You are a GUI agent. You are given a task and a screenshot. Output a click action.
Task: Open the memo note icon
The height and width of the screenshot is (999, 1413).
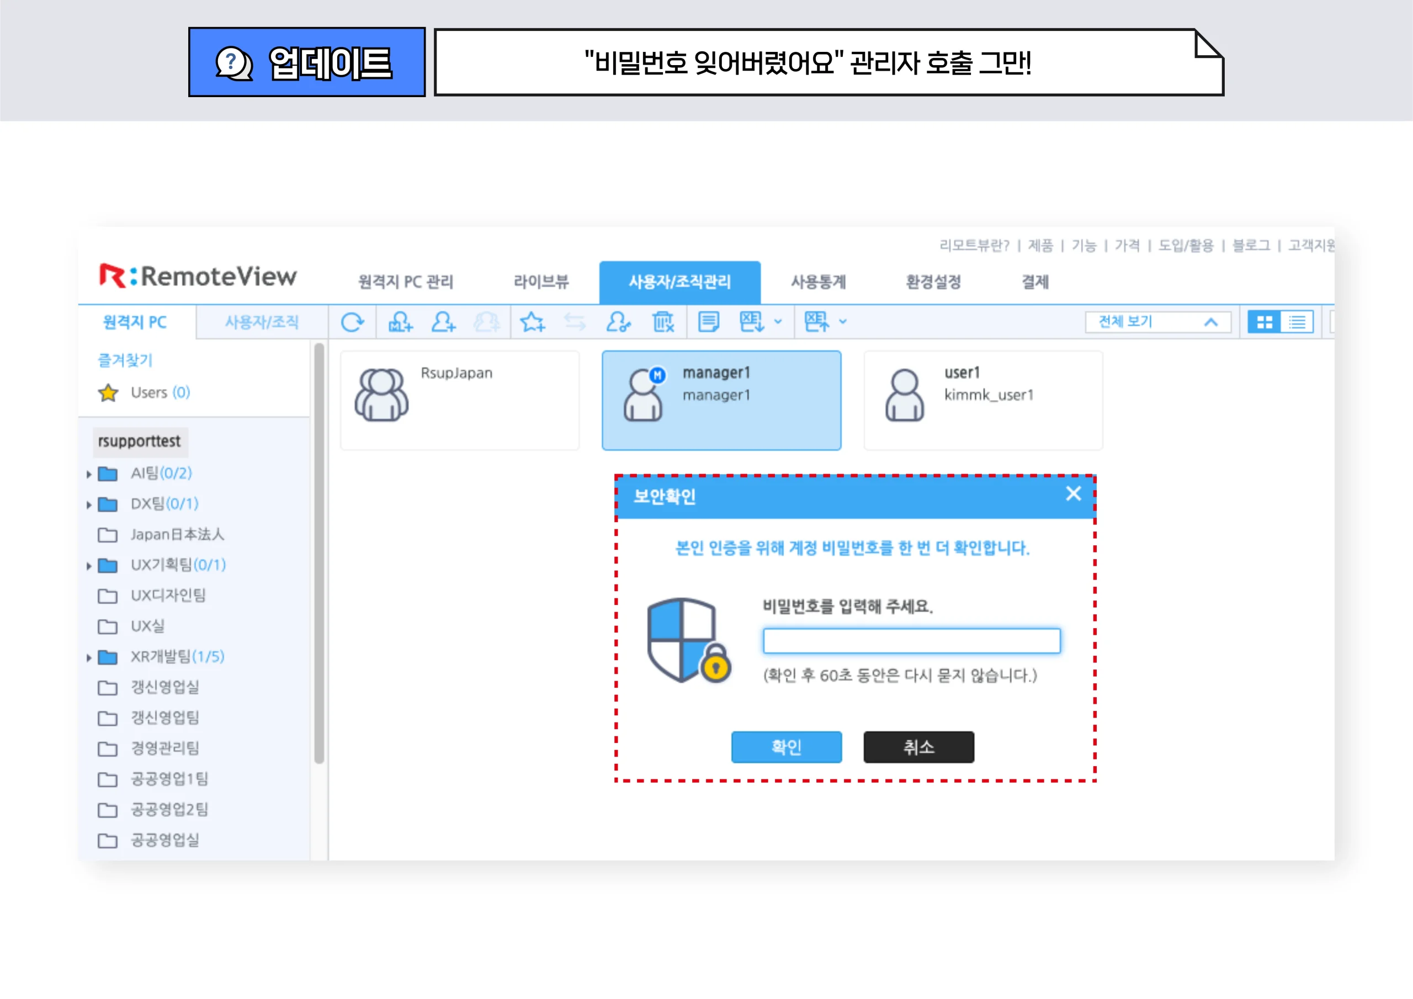pos(708,321)
